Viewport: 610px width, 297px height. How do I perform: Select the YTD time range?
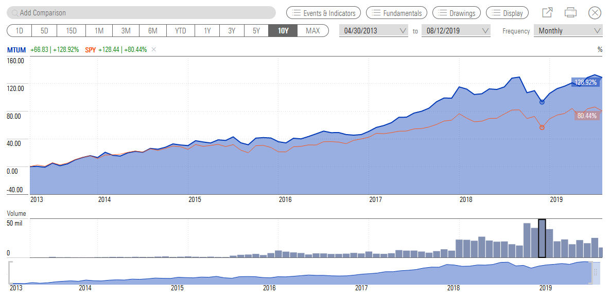(x=180, y=31)
